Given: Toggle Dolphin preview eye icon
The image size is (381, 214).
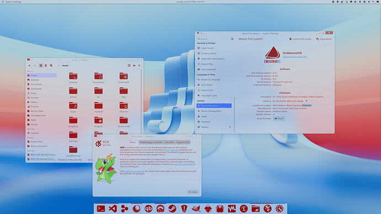Looking at the screenshot, I should coord(134,66).
